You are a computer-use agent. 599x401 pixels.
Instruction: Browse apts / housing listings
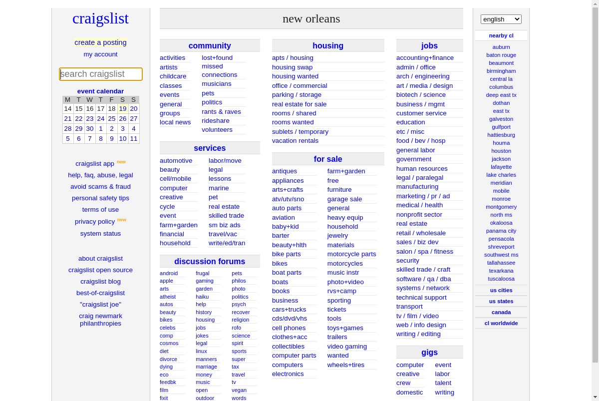(293, 58)
